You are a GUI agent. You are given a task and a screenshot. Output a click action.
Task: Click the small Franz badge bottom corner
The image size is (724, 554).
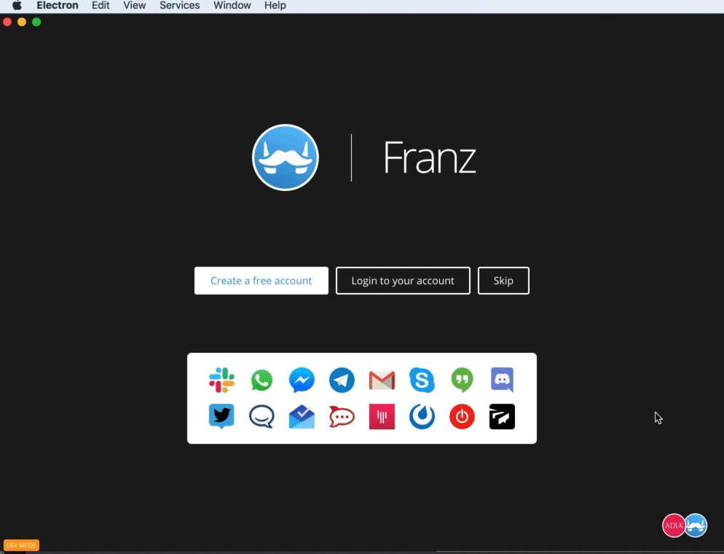[x=696, y=526]
